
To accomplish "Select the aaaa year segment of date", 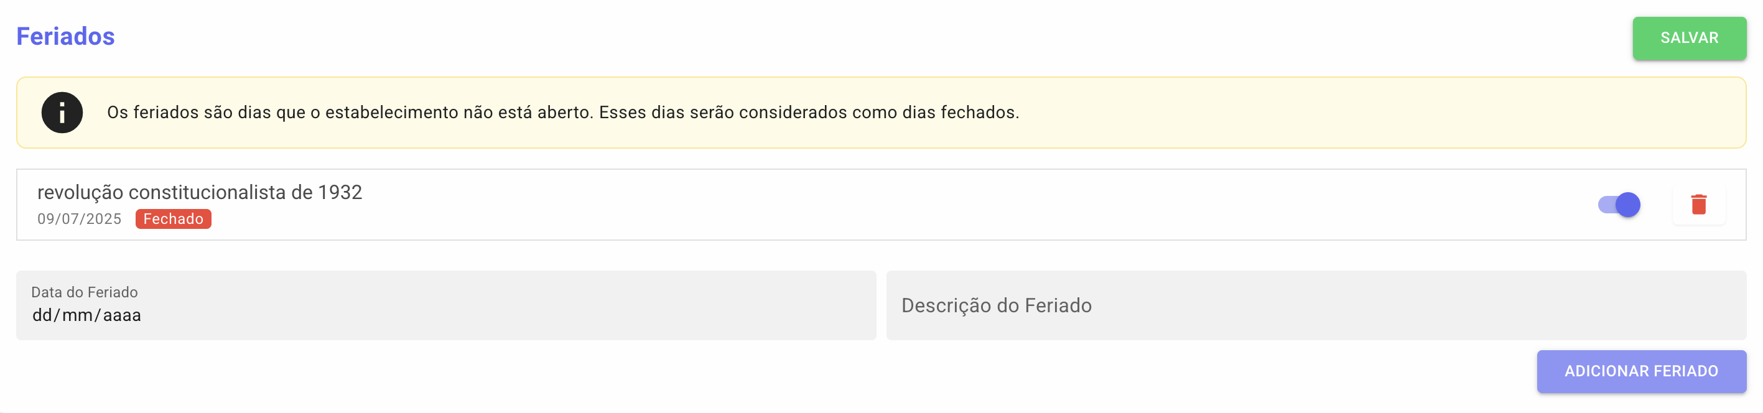I will (x=122, y=315).
